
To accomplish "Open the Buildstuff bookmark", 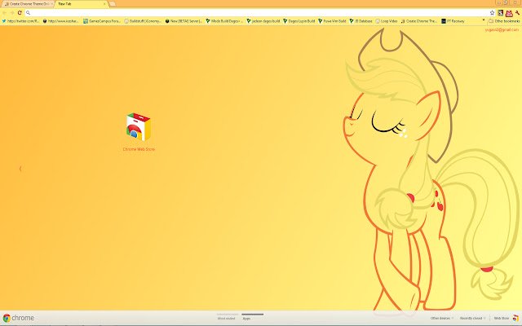I will point(143,21).
